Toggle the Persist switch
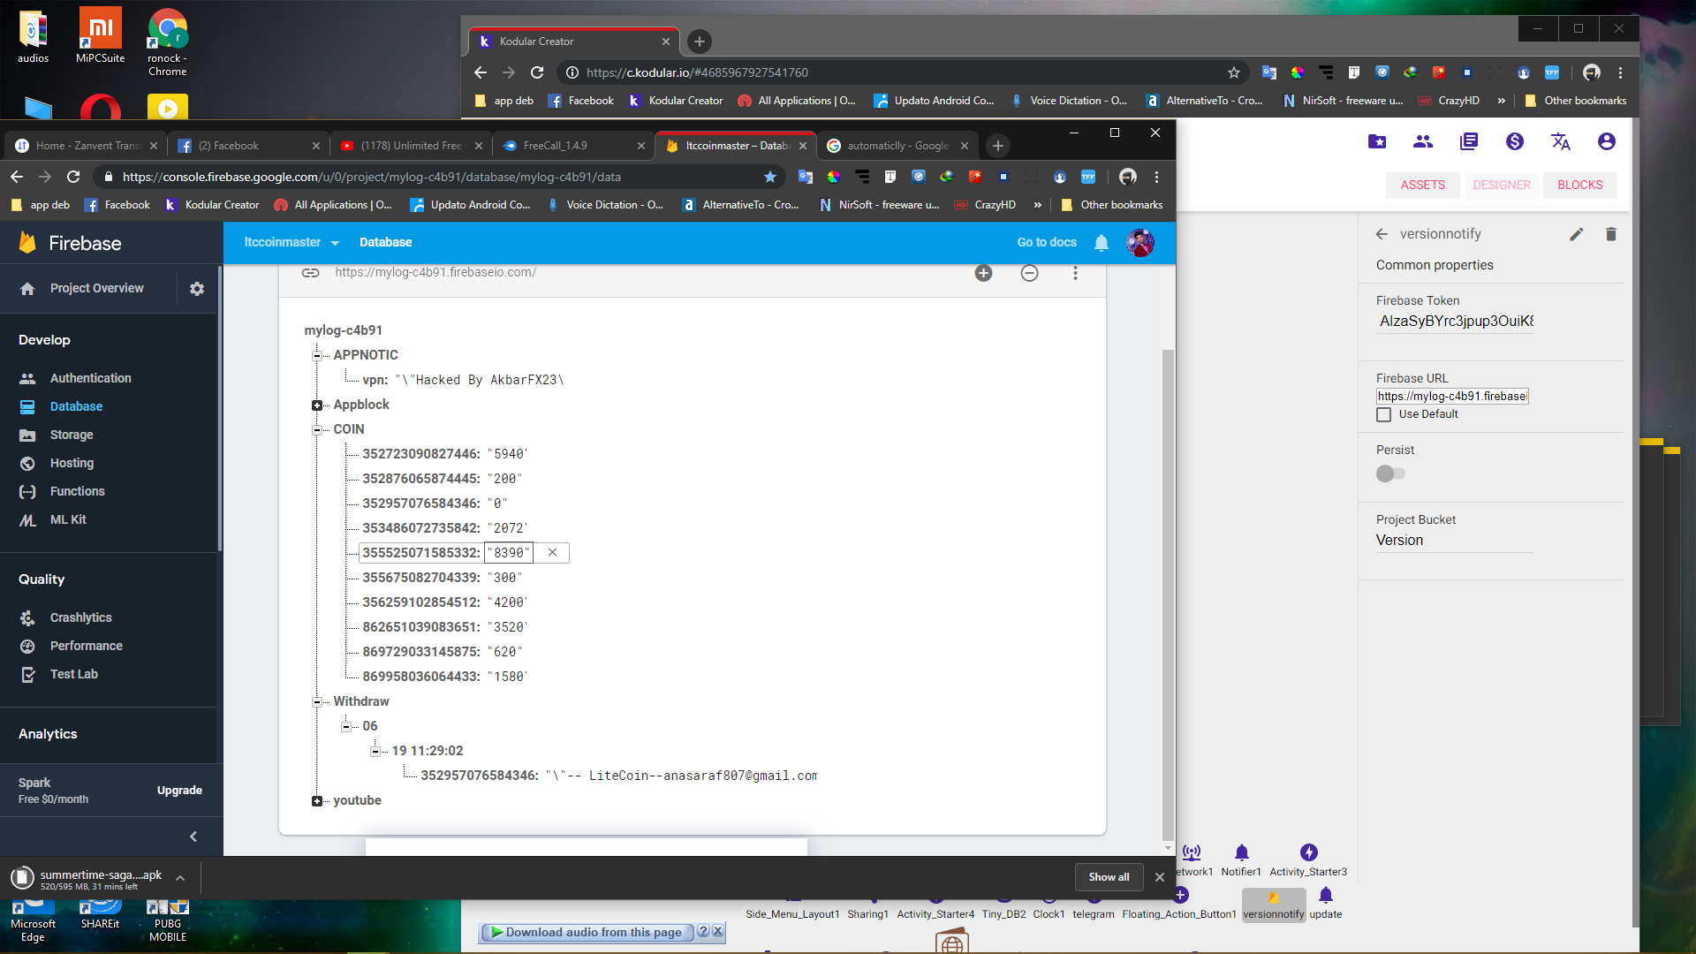Viewport: 1696px width, 954px height. pos(1390,474)
